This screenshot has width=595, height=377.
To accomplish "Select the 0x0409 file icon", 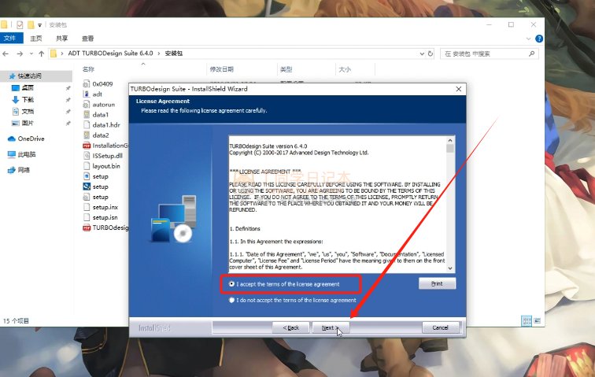I will [x=87, y=84].
